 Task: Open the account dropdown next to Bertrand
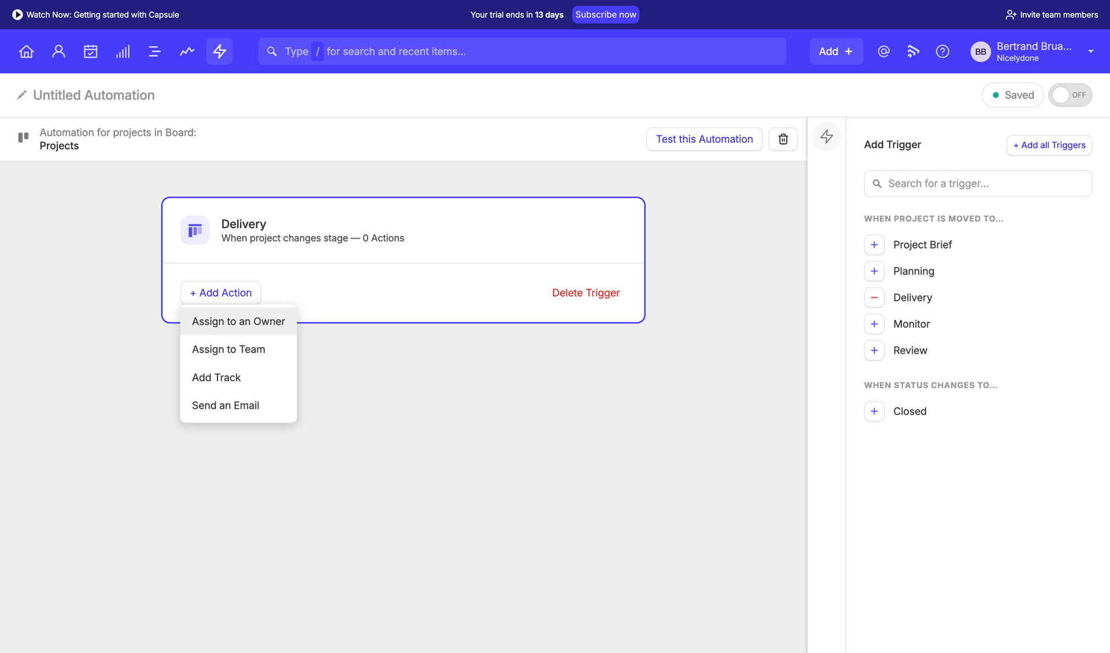tap(1091, 51)
